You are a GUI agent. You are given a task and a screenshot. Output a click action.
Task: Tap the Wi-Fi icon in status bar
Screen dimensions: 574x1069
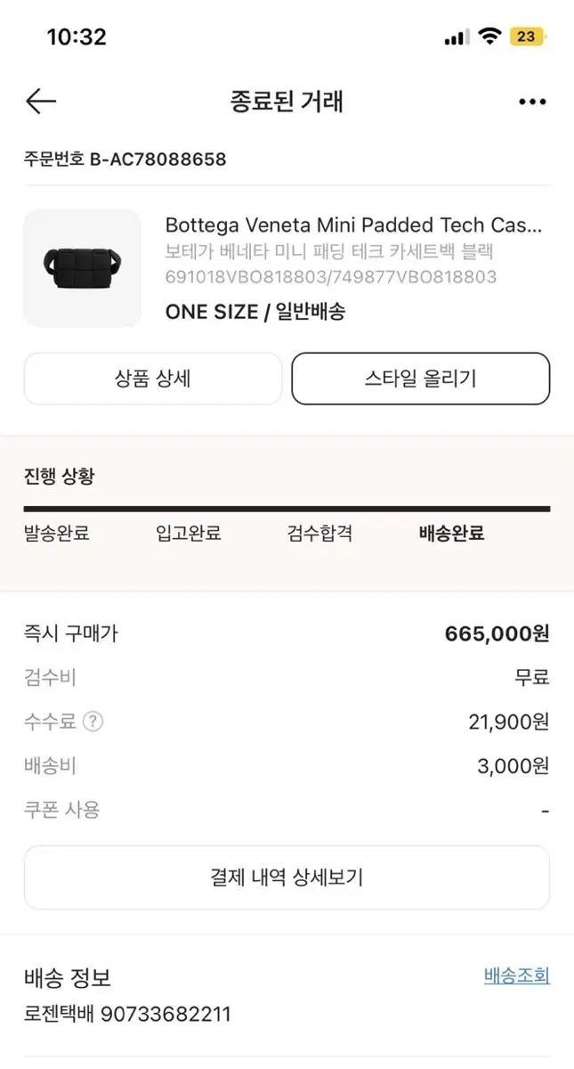coord(489,37)
